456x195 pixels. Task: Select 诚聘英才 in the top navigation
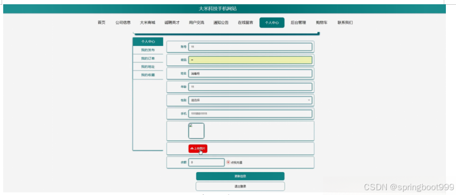point(172,22)
